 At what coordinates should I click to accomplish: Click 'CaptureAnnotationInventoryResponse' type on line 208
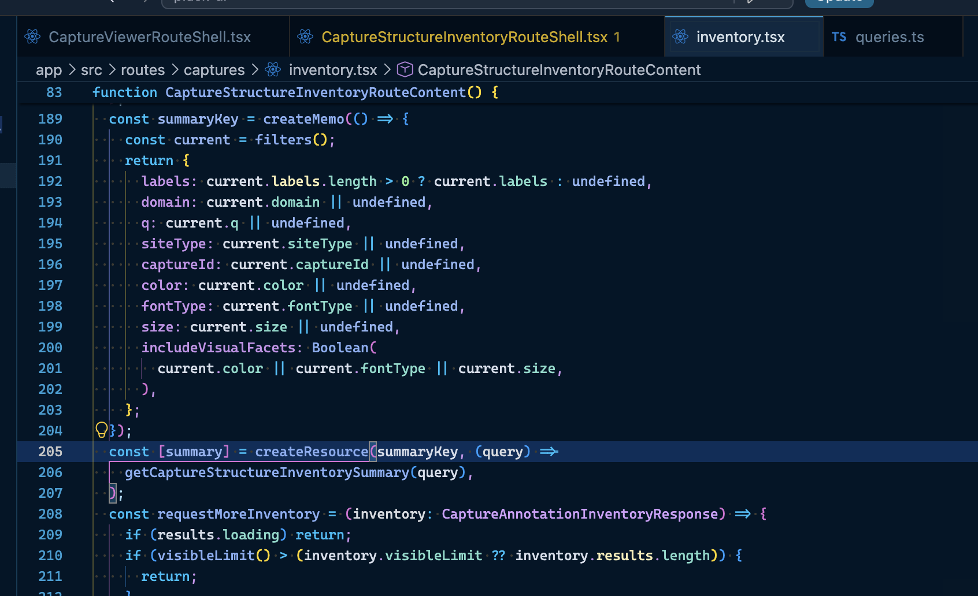(580, 514)
